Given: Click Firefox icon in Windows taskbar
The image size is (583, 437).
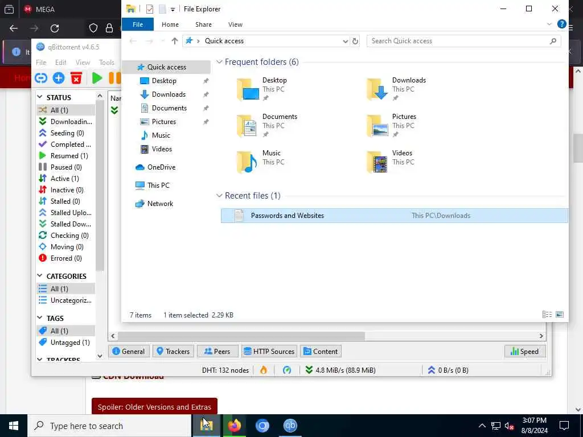Looking at the screenshot, I should tap(234, 426).
